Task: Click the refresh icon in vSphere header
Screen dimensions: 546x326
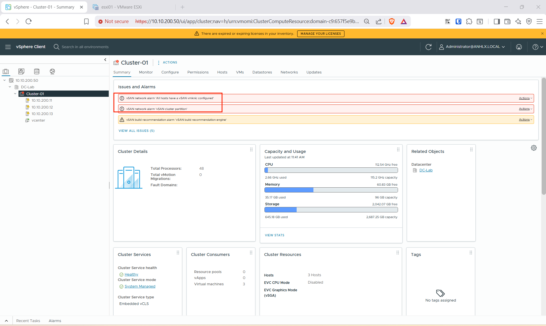Action: click(428, 47)
